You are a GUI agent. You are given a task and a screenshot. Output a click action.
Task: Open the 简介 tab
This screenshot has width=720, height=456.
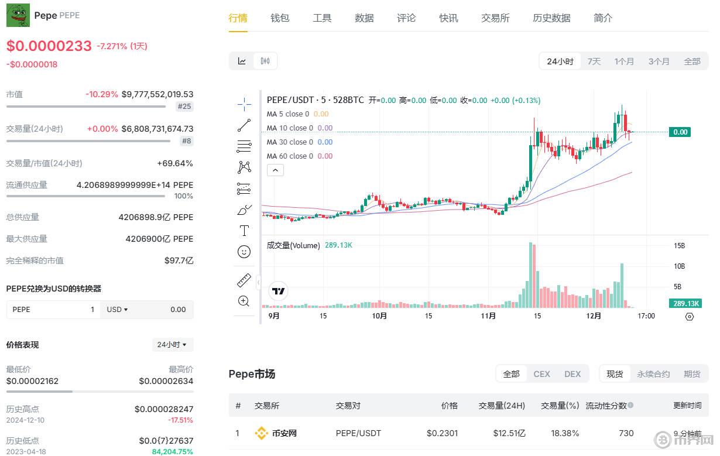pos(603,18)
